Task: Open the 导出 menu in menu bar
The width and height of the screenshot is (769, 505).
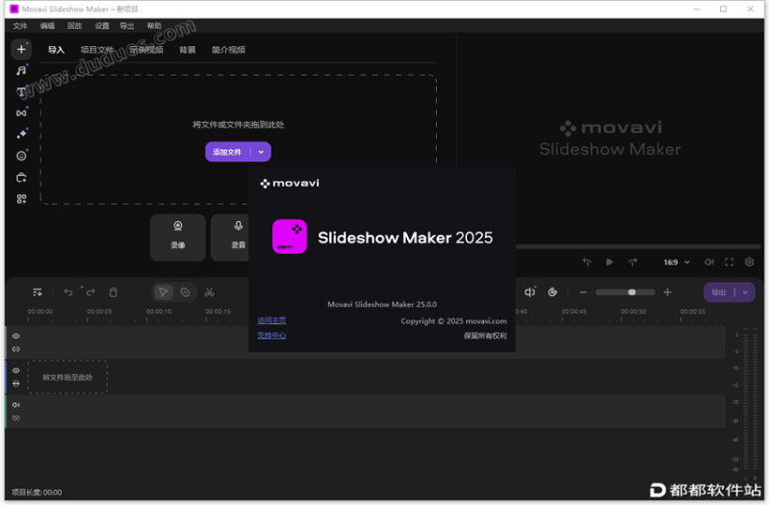Action: point(127,26)
